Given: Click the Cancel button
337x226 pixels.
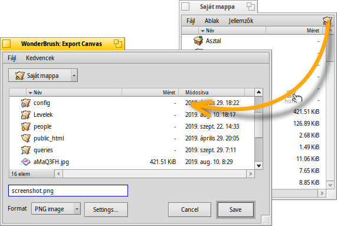Looking at the screenshot, I should (x=189, y=209).
